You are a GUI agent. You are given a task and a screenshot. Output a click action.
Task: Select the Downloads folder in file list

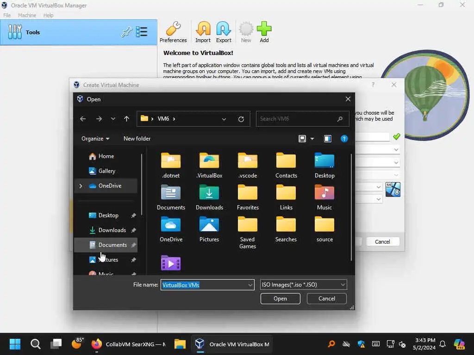pos(209,197)
